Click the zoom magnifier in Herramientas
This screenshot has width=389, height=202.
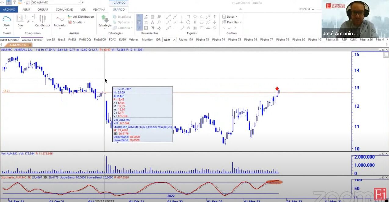click(159, 17)
